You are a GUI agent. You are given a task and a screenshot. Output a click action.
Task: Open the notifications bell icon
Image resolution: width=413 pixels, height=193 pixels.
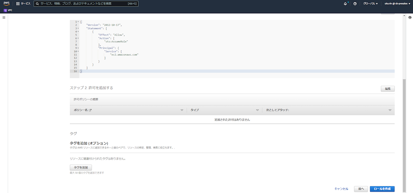coord(345,3)
